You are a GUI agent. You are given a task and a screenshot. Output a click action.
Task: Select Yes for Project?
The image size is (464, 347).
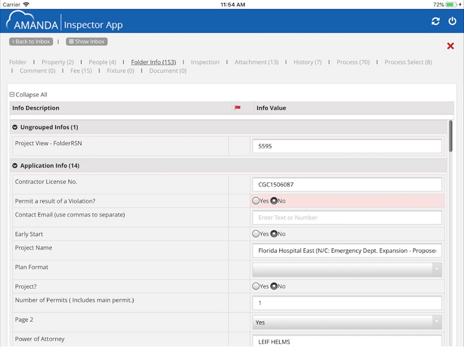click(257, 286)
